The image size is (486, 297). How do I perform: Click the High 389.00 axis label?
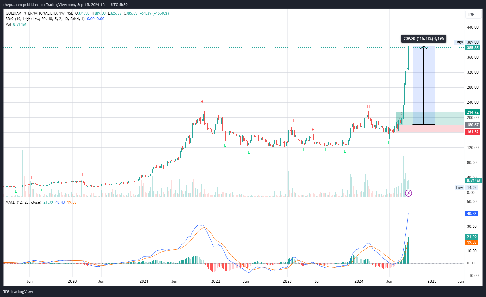pyautogui.click(x=467, y=42)
